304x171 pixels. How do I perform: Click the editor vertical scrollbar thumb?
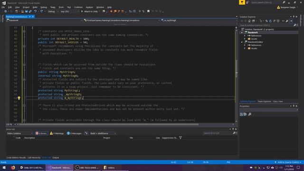tap(237, 69)
